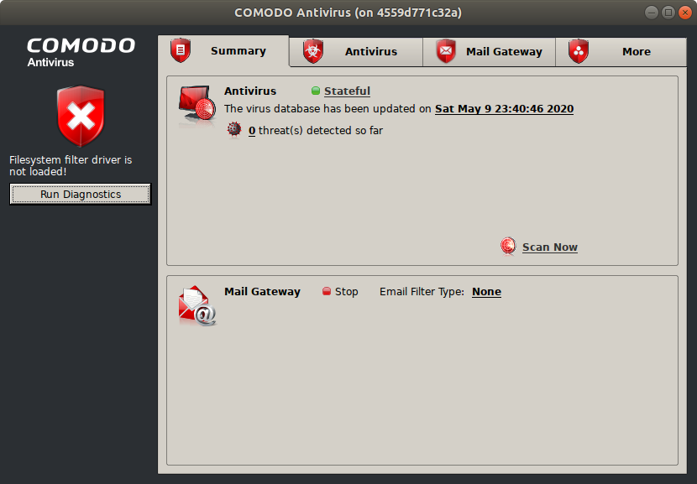Image resolution: width=697 pixels, height=484 pixels.
Task: Maximize the COMODO Antivirus window
Action: (668, 13)
